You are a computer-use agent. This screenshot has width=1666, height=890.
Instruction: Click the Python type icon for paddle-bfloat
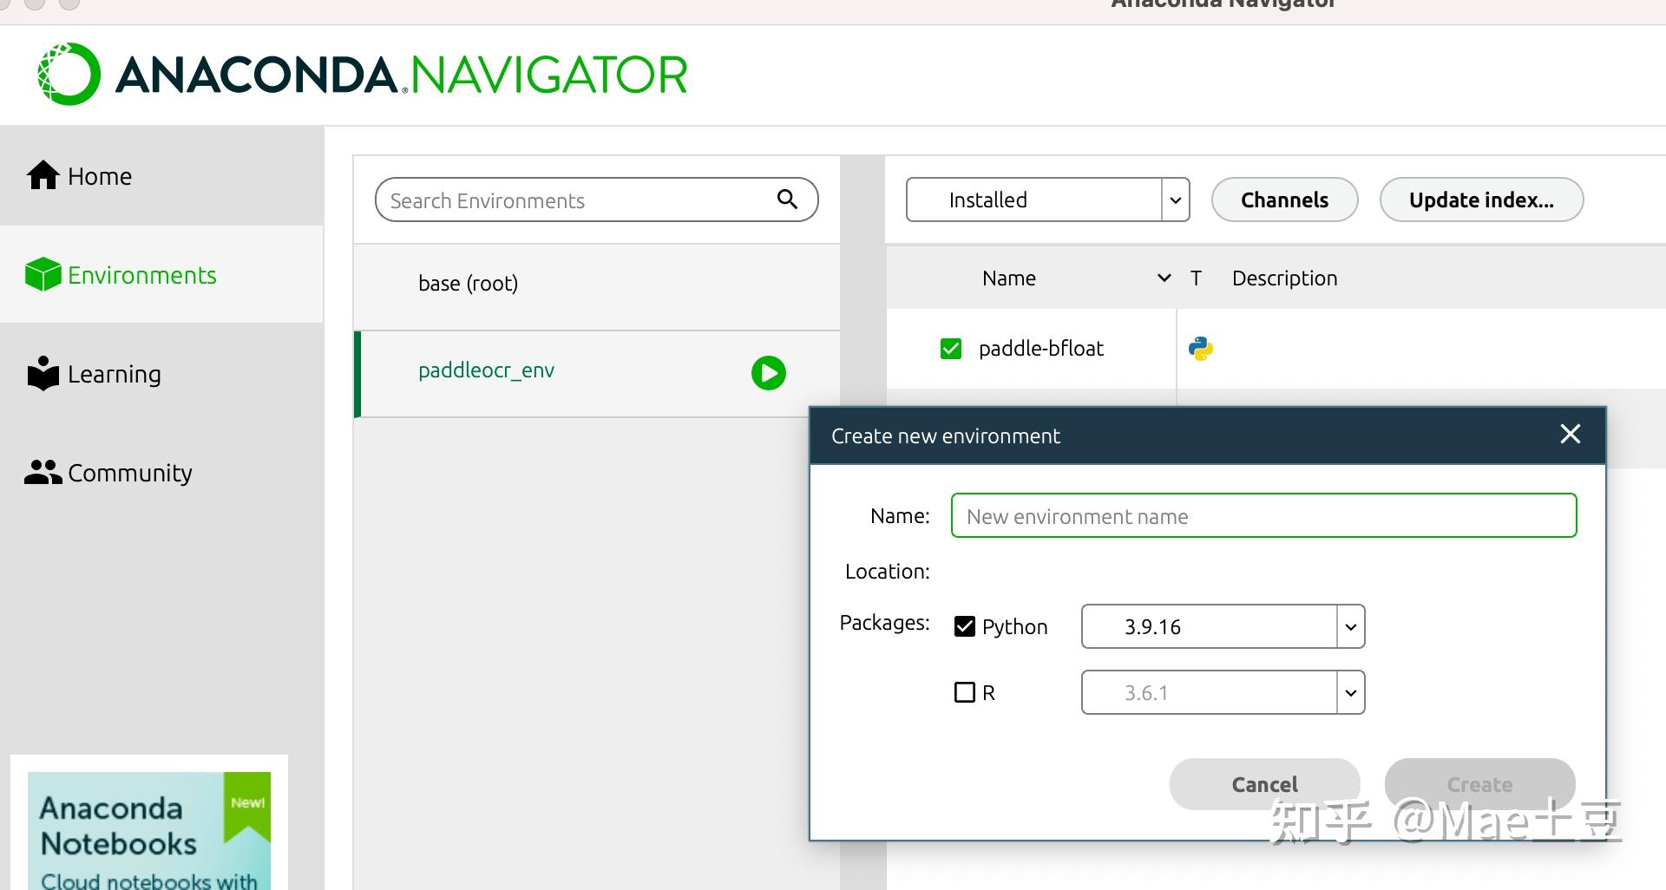(x=1201, y=349)
